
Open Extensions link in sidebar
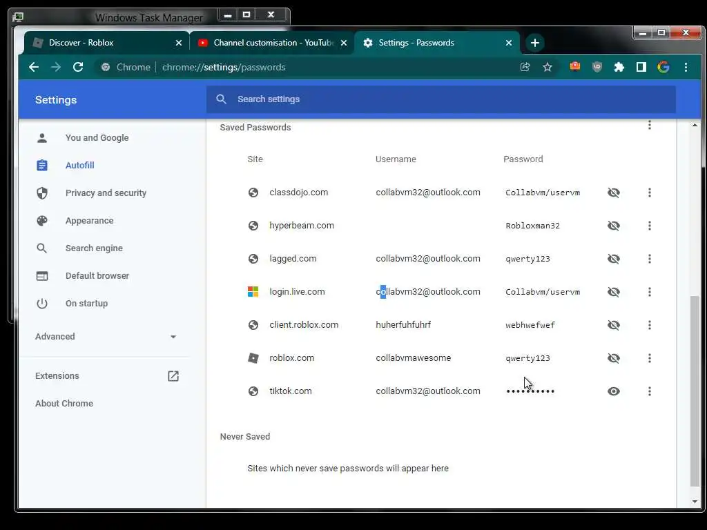(57, 376)
